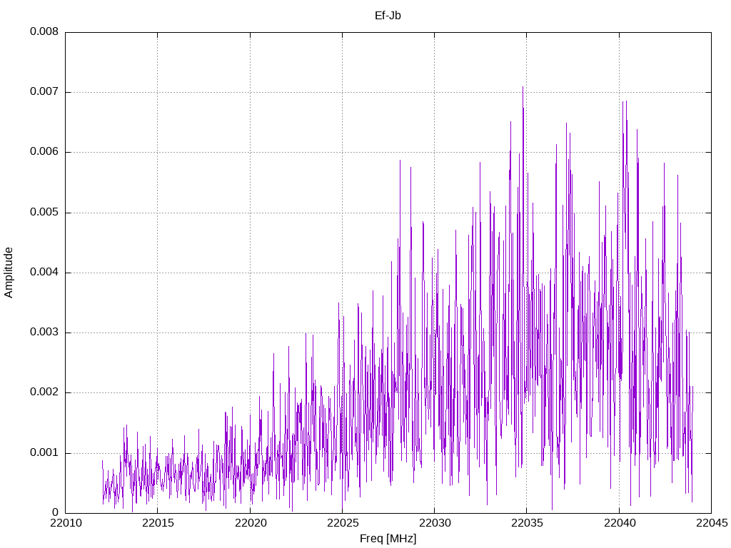
Task: Click y-axis tick value 0.003
Action: (44, 333)
